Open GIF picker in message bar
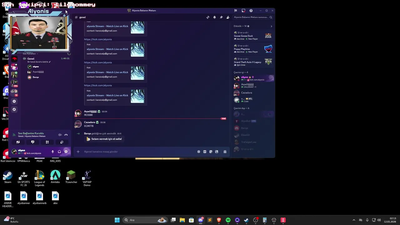The image size is (400, 225). tap(205, 152)
